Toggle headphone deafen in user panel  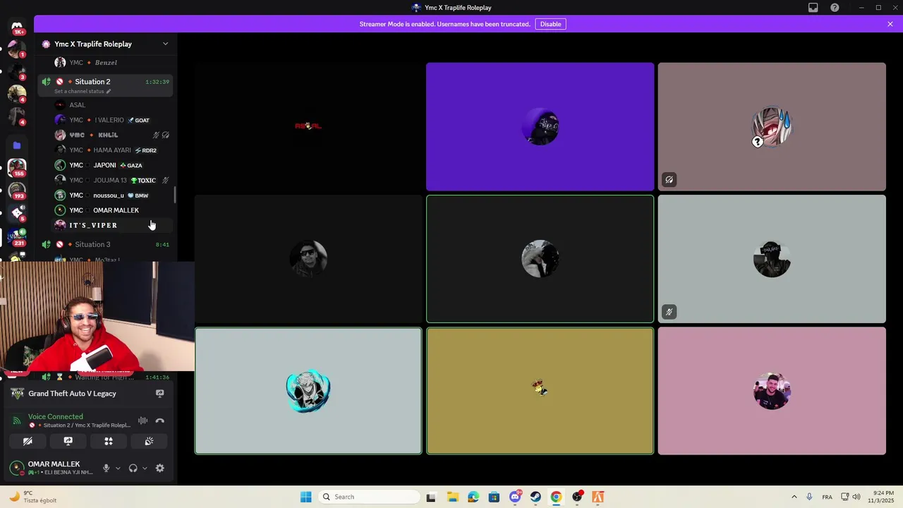[133, 468]
